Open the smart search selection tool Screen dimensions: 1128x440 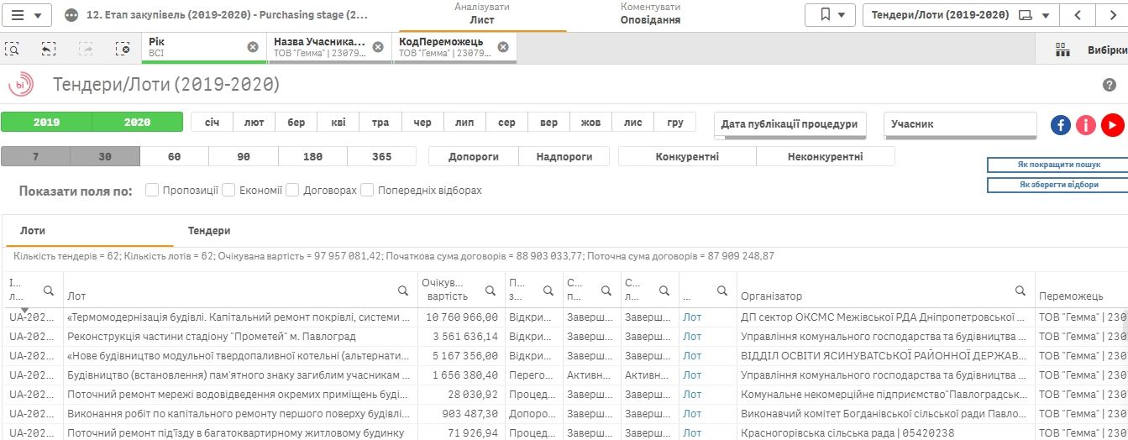tap(13, 49)
